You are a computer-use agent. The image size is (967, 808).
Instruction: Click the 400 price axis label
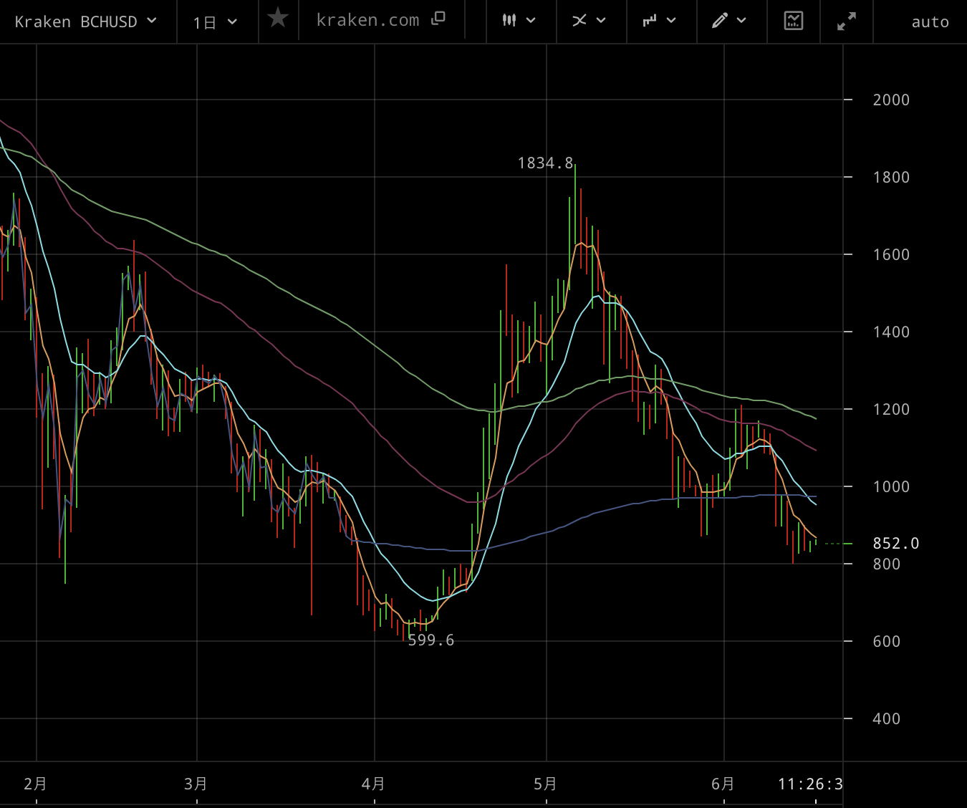(887, 719)
